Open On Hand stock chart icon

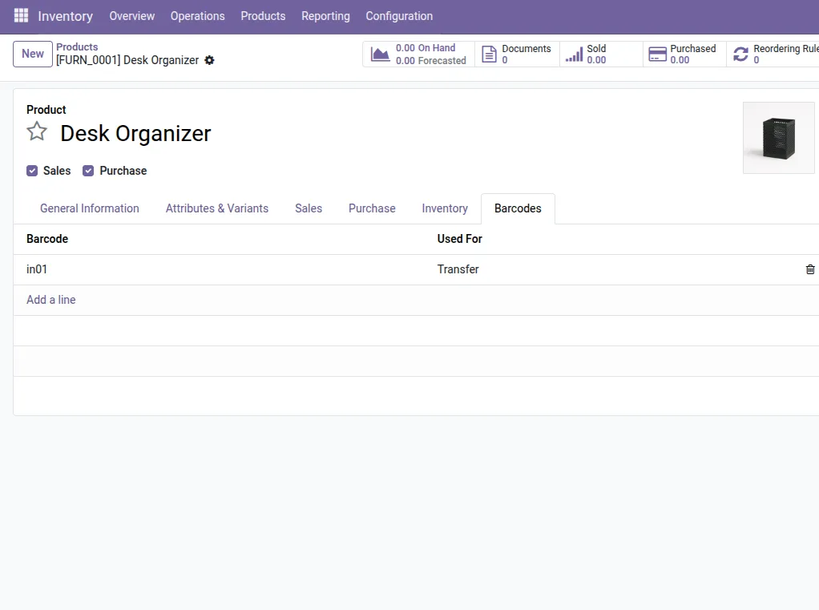point(380,55)
